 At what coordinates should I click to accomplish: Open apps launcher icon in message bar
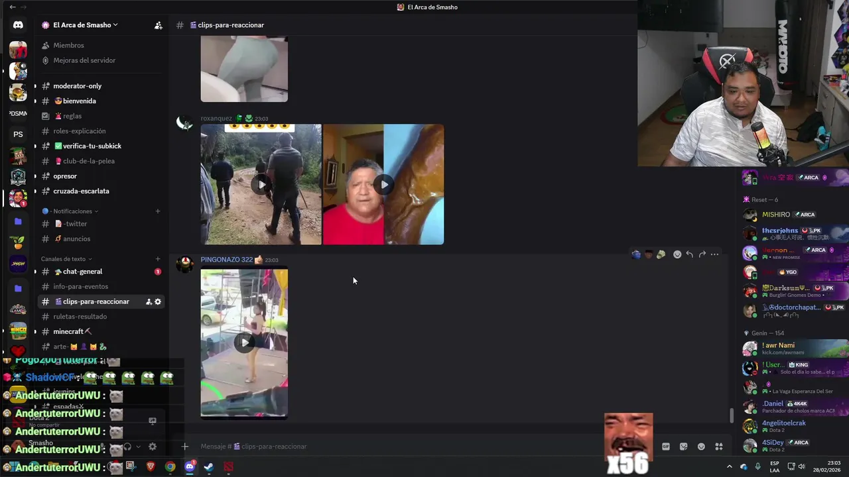(x=719, y=447)
